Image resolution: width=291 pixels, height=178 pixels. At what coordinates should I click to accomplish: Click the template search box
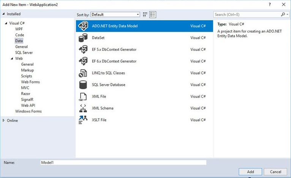coord(247,14)
